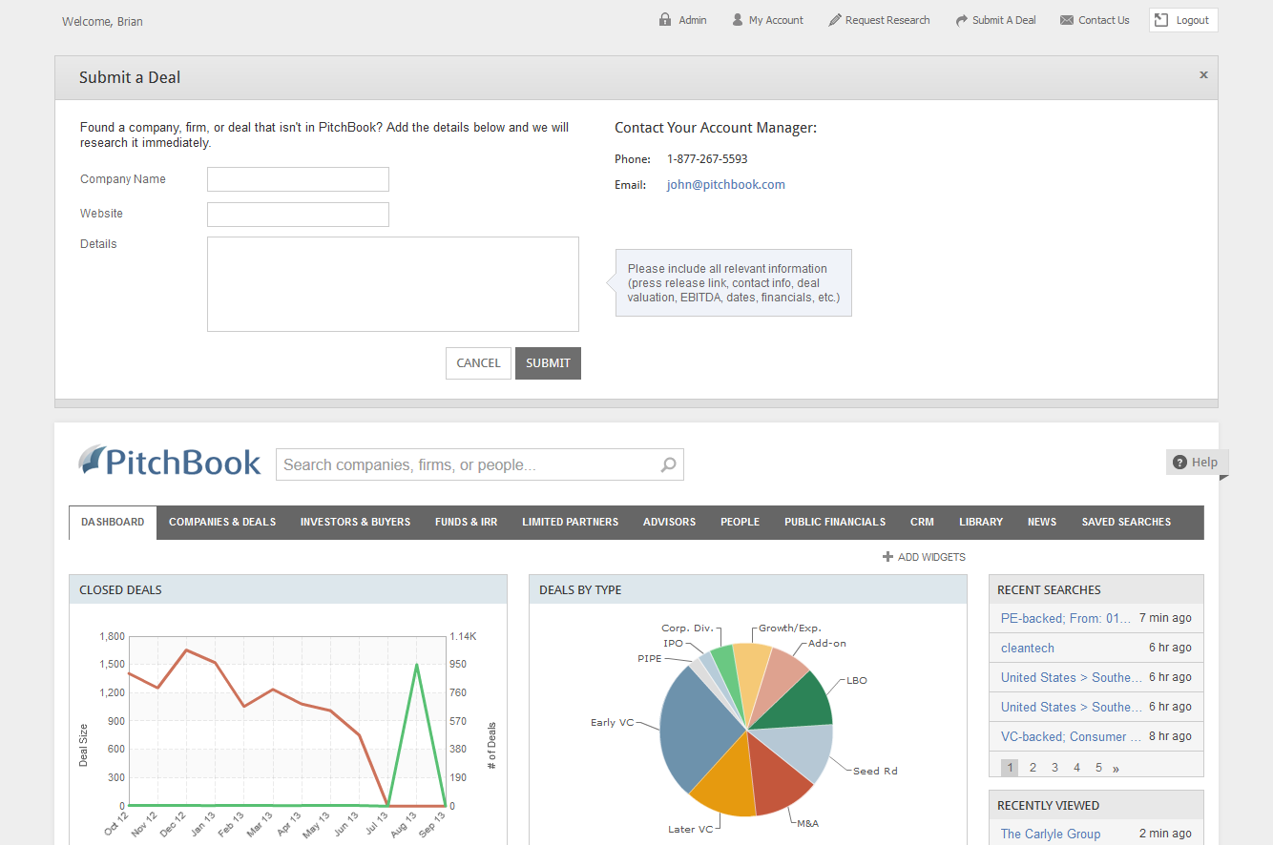
Task: Open Public Financials tab
Action: click(x=835, y=523)
